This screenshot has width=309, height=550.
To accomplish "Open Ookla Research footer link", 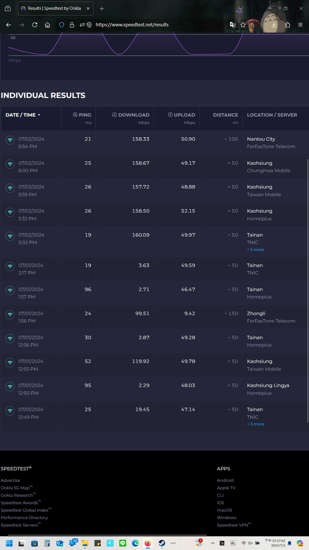I will click(18, 495).
